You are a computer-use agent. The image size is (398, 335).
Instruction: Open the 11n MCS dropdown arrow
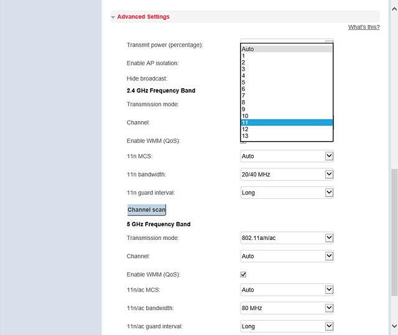pyautogui.click(x=329, y=156)
